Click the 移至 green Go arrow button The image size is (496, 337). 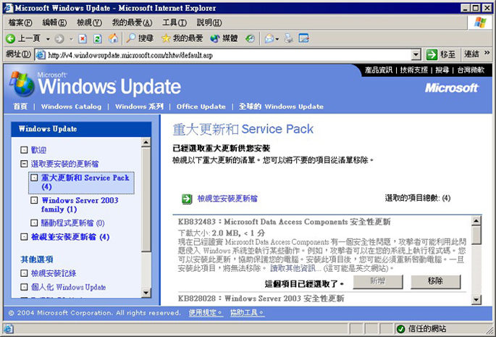[432, 55]
